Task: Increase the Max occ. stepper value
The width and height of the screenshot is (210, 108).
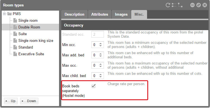Action: [x=101, y=64]
